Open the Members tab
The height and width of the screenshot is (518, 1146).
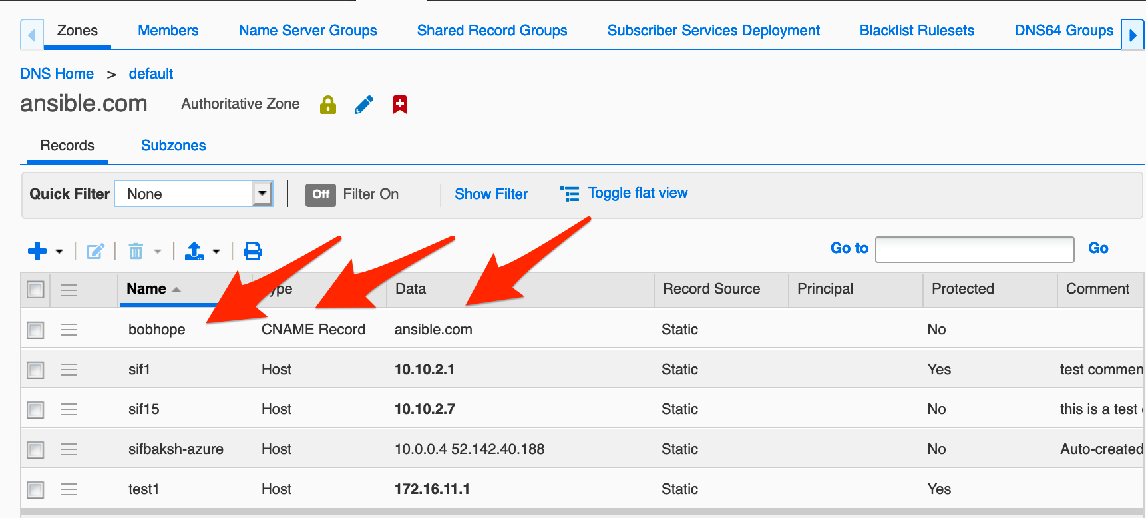[168, 31]
